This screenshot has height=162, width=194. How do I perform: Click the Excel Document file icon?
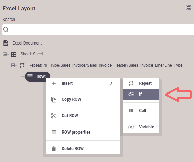[x=6, y=43]
